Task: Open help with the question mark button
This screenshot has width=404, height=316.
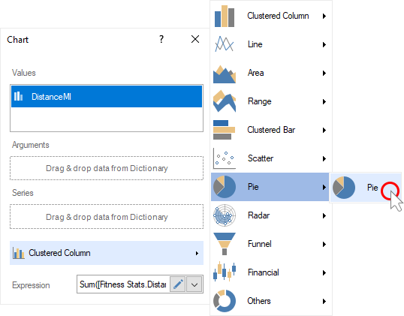Action: pos(161,39)
